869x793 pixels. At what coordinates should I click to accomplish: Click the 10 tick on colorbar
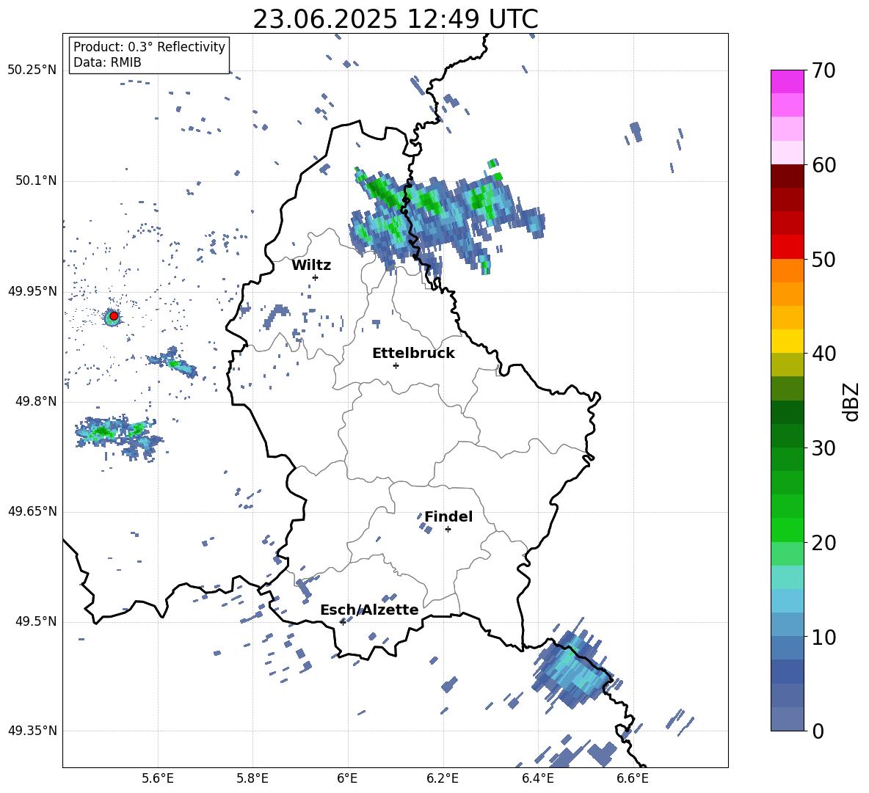click(x=823, y=637)
